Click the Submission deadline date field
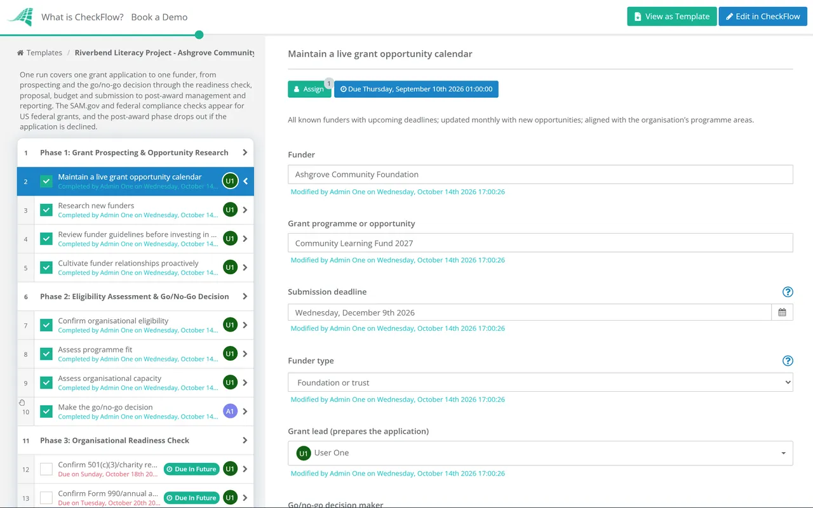Screen dimensions: 813x508 pyautogui.click(x=530, y=312)
